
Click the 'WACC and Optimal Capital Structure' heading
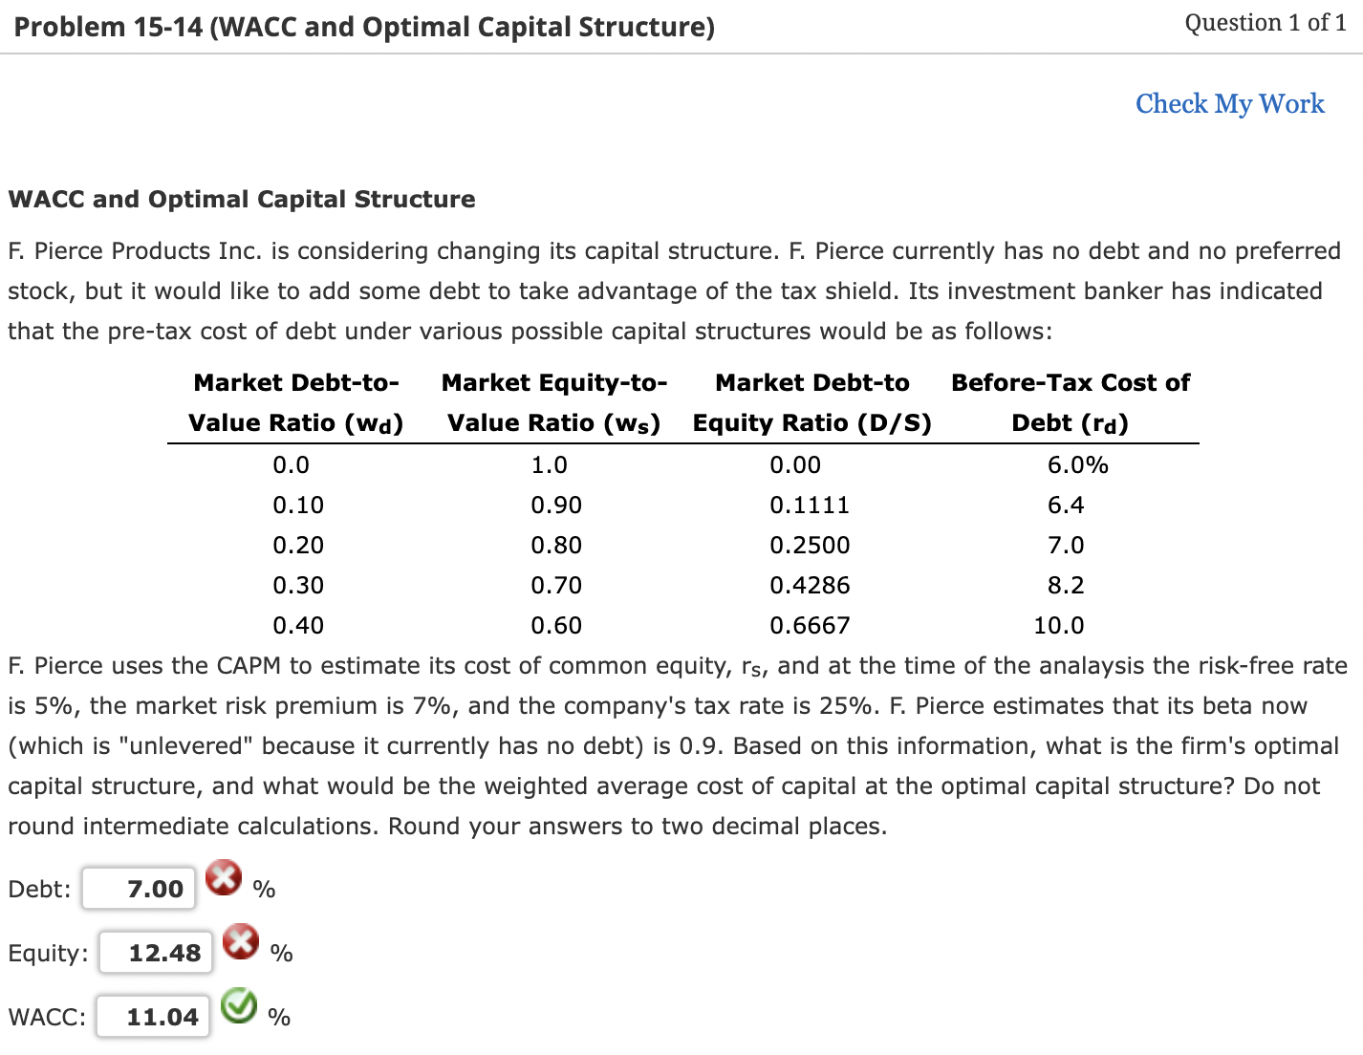click(242, 199)
